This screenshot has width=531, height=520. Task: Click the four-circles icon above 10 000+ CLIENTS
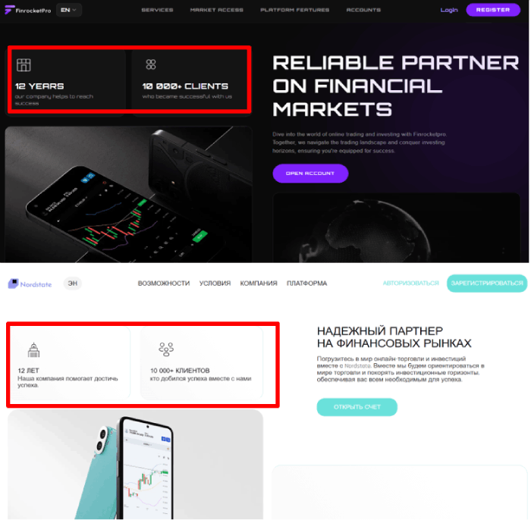coord(151,64)
